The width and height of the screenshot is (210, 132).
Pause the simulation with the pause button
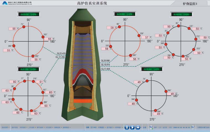(x=127, y=127)
